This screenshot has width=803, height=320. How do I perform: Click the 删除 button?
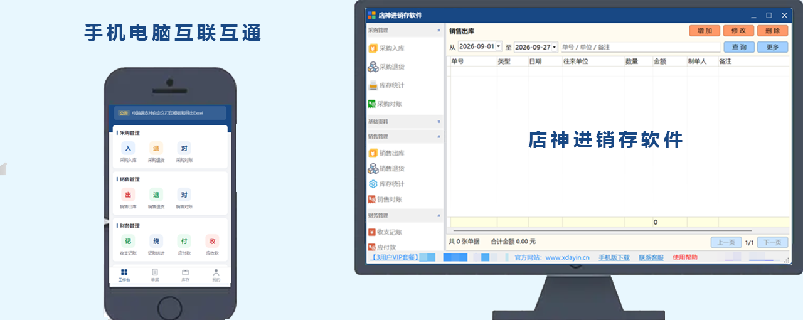pos(772,31)
